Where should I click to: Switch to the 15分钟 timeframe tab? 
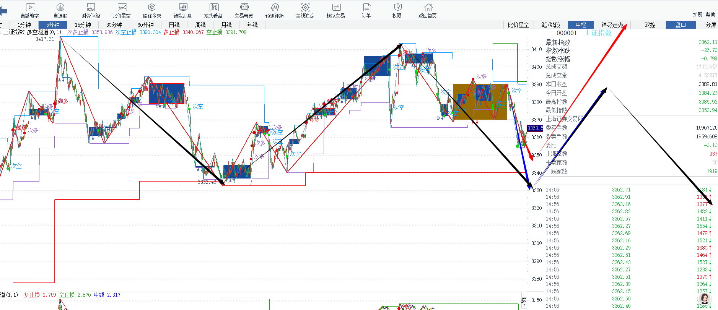pyautogui.click(x=83, y=25)
